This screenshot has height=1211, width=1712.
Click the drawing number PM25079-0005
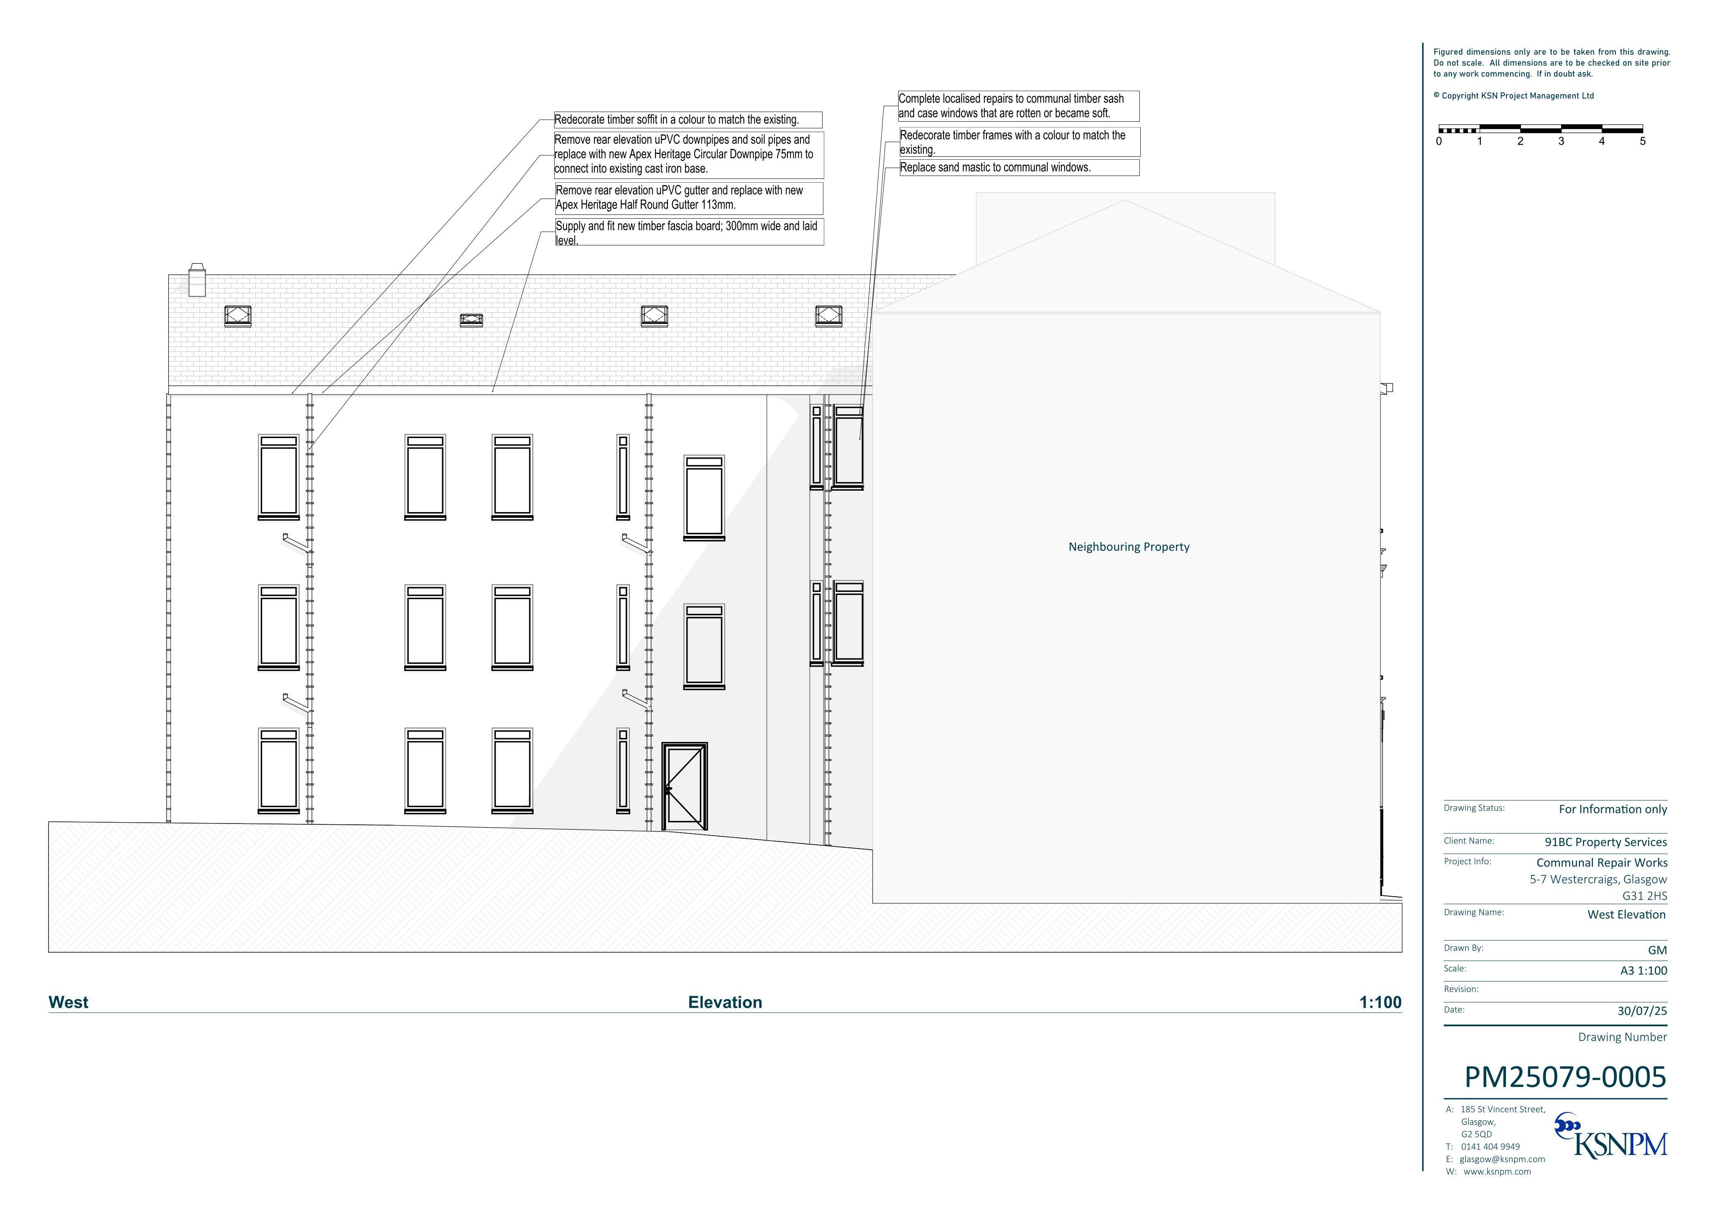pos(1565,1077)
